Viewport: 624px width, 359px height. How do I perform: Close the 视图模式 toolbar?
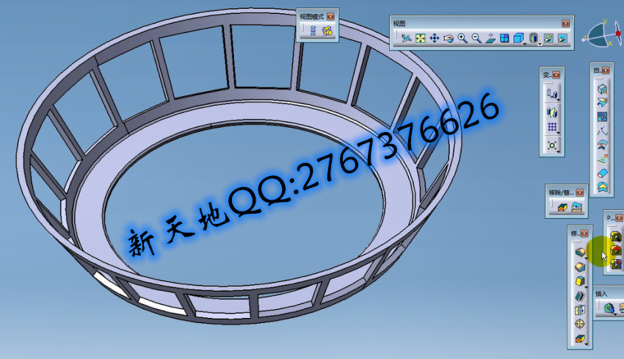[x=330, y=16]
